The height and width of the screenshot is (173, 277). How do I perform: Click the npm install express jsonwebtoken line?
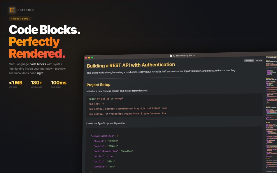128,109
